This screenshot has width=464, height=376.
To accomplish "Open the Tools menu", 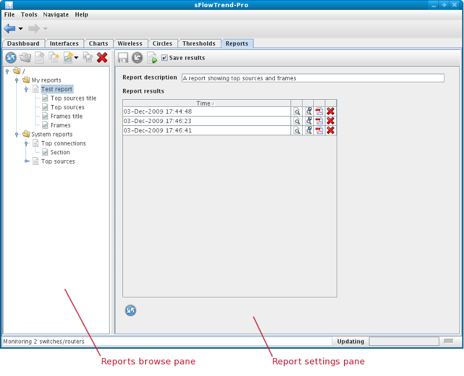I will click(x=29, y=15).
